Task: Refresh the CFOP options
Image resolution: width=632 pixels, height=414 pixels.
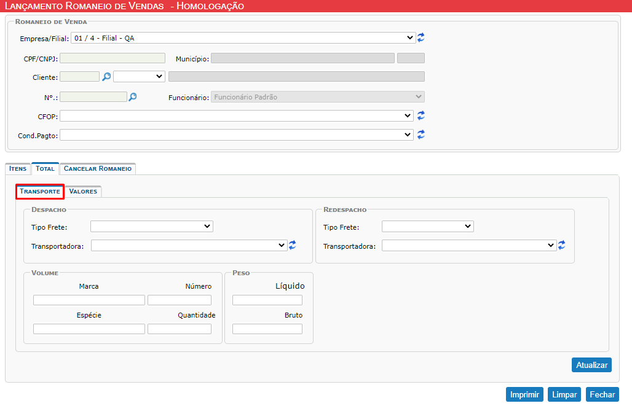Action: (x=421, y=115)
